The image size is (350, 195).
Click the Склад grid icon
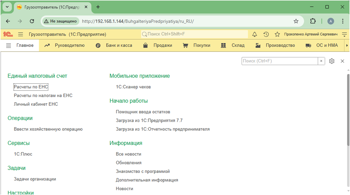(224, 45)
